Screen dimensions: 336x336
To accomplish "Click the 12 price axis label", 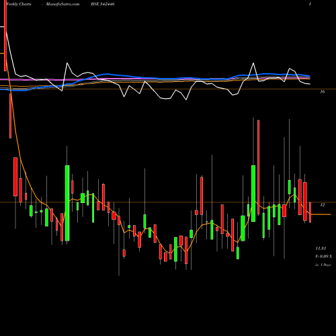I will [x=323, y=205].
